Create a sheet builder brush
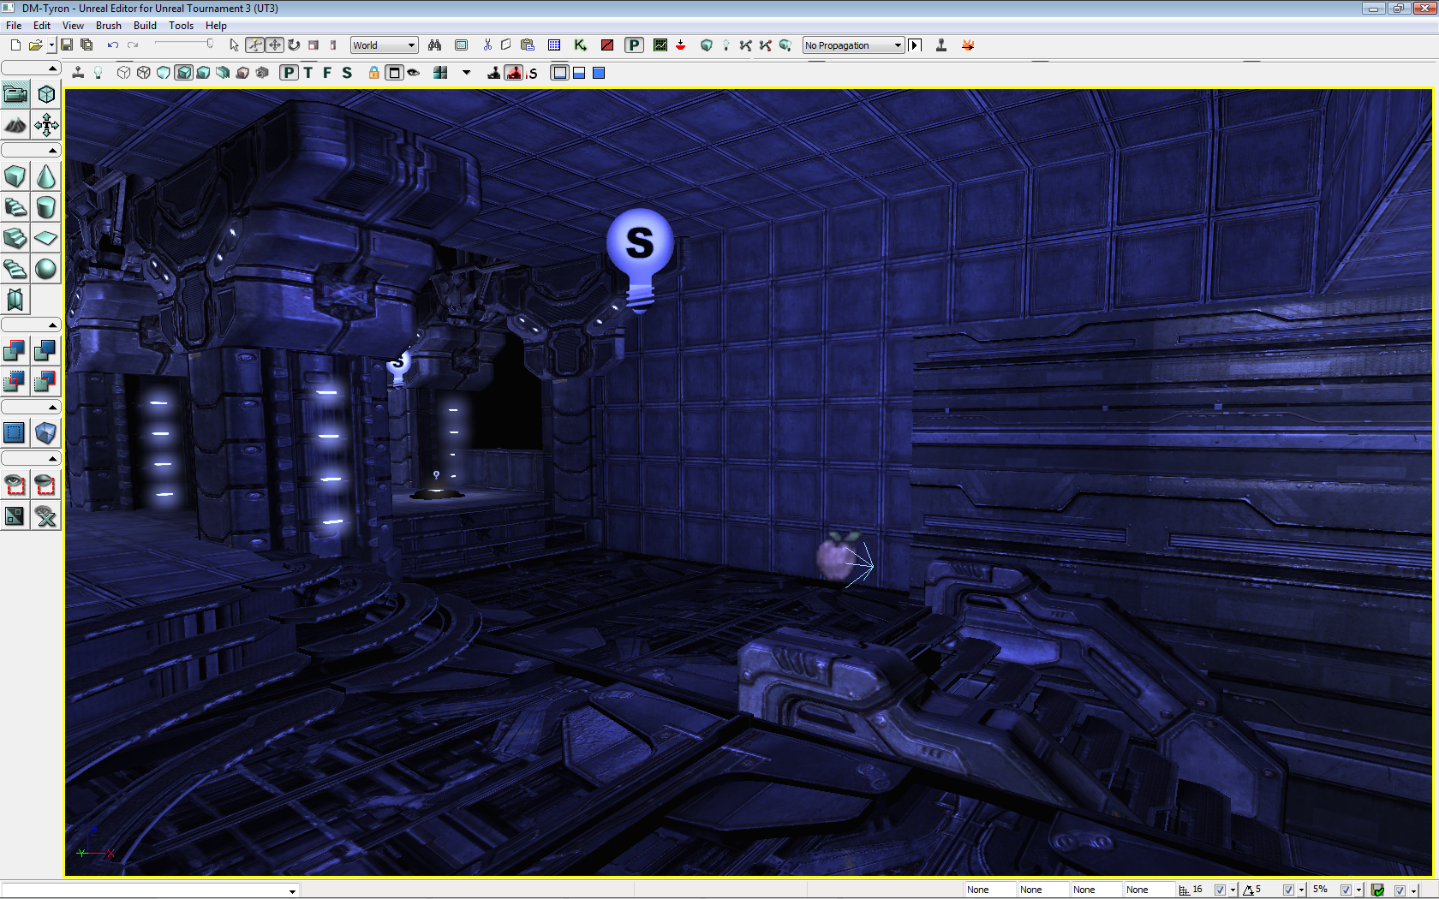Image resolution: width=1439 pixels, height=899 pixels. 46,238
